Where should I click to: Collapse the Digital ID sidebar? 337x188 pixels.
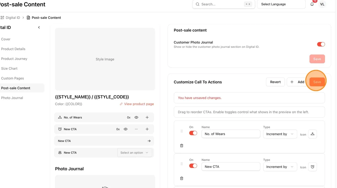pos(39,27)
